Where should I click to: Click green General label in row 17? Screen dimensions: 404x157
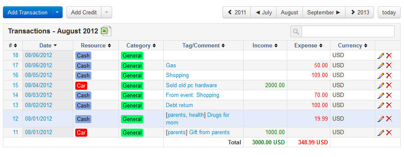(132, 66)
